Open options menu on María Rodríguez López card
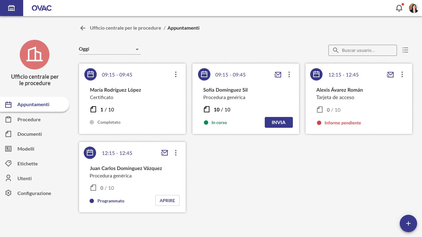The height and width of the screenshot is (237, 422). [176, 74]
